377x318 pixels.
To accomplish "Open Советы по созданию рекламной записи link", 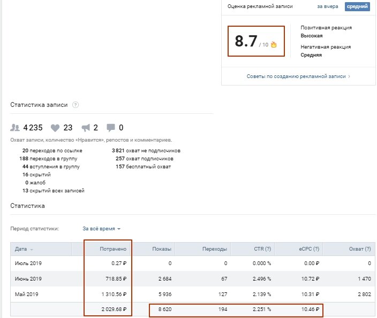I will tap(298, 76).
